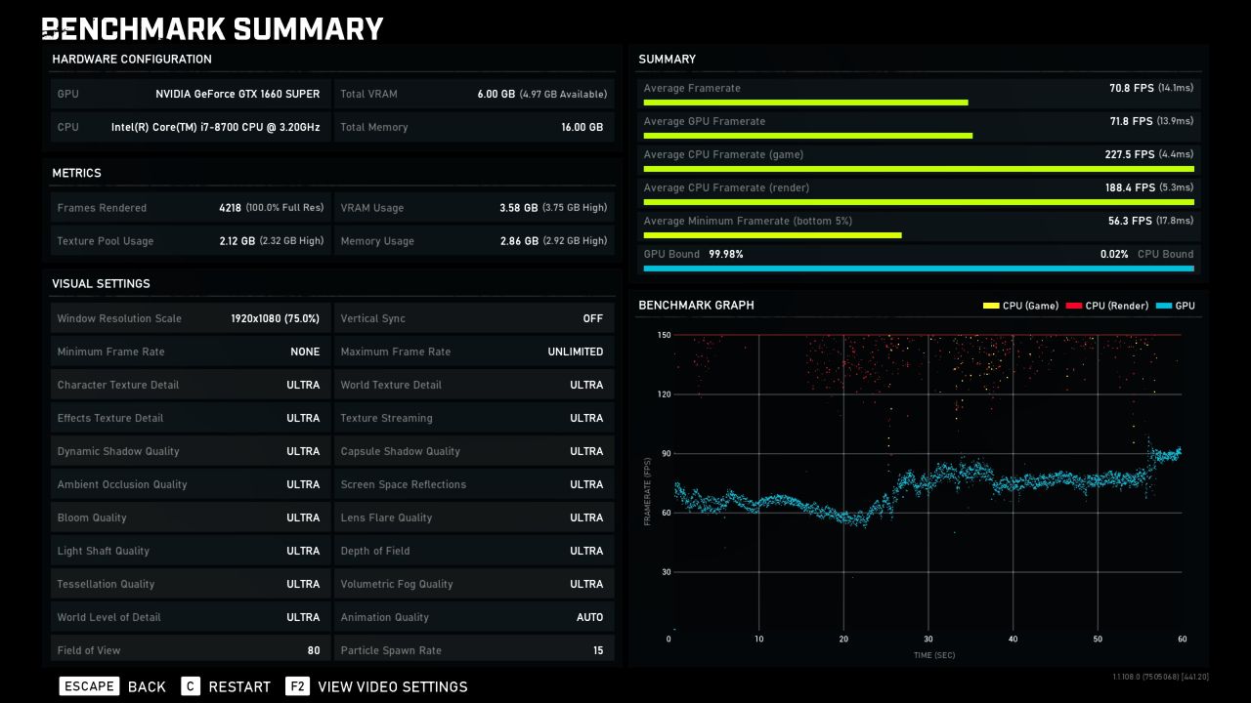This screenshot has height=703, width=1251.
Task: Click the Average Framerate green bar
Action: [805, 102]
